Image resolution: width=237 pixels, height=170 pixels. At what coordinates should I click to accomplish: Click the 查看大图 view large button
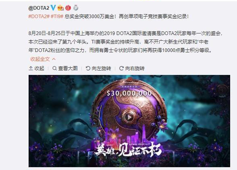[65, 68]
